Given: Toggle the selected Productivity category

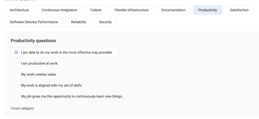Looking at the screenshot, I should [x=208, y=10].
